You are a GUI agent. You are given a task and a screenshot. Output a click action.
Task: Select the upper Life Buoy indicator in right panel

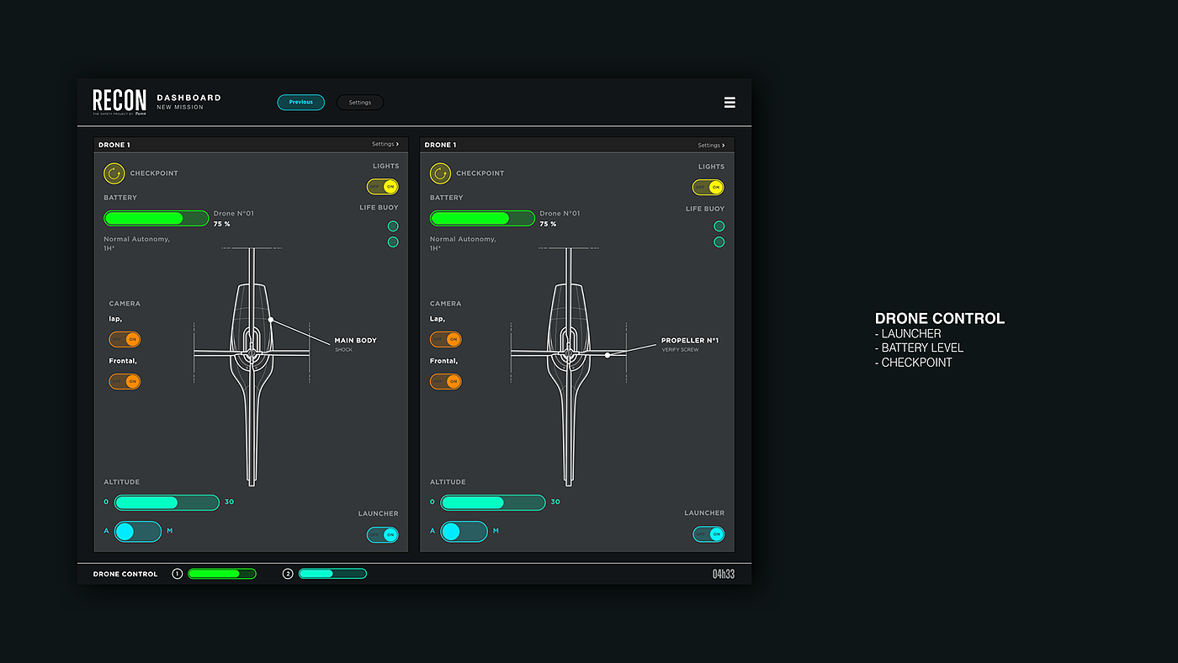(x=719, y=226)
